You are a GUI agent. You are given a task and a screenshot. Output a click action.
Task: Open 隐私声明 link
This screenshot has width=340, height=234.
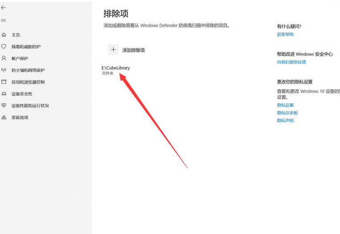tap(285, 120)
